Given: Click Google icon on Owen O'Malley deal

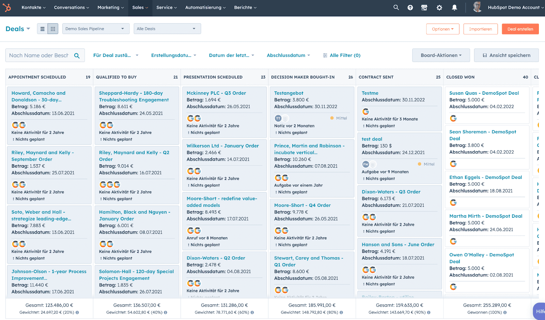Looking at the screenshot, I should pos(453,287).
